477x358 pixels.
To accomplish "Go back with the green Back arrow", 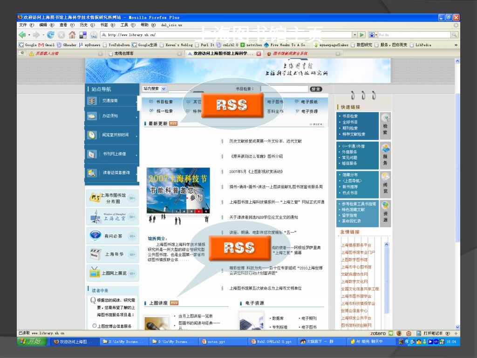I will (22, 35).
